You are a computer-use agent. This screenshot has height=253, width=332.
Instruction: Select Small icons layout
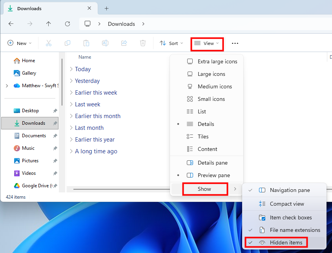(x=206, y=99)
